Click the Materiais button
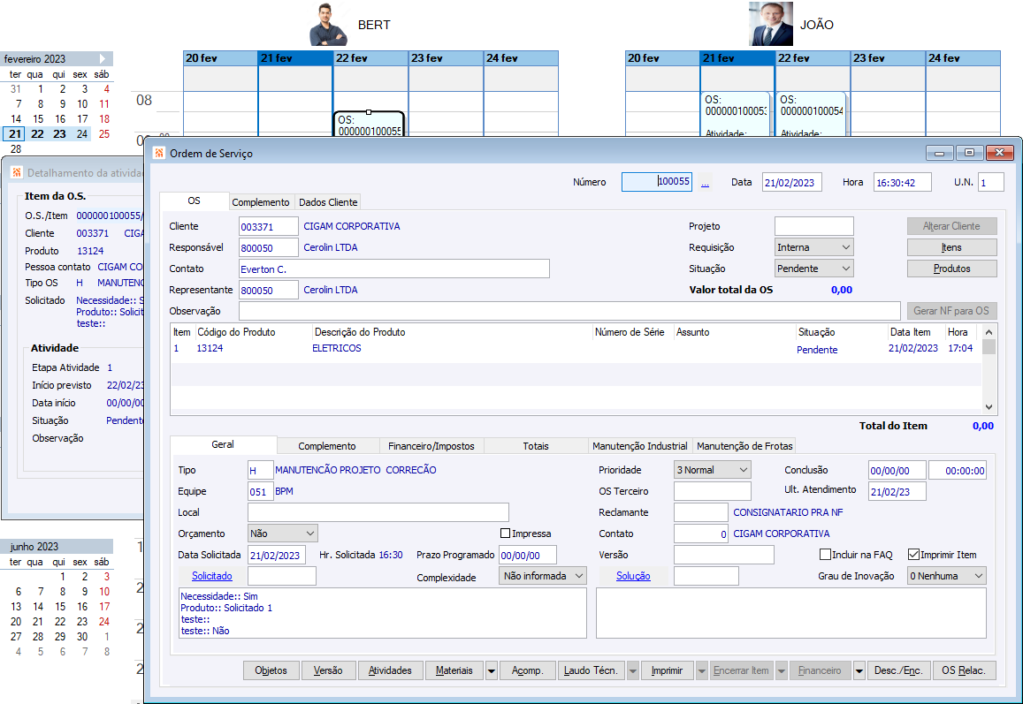This screenshot has width=1023, height=704. point(454,670)
